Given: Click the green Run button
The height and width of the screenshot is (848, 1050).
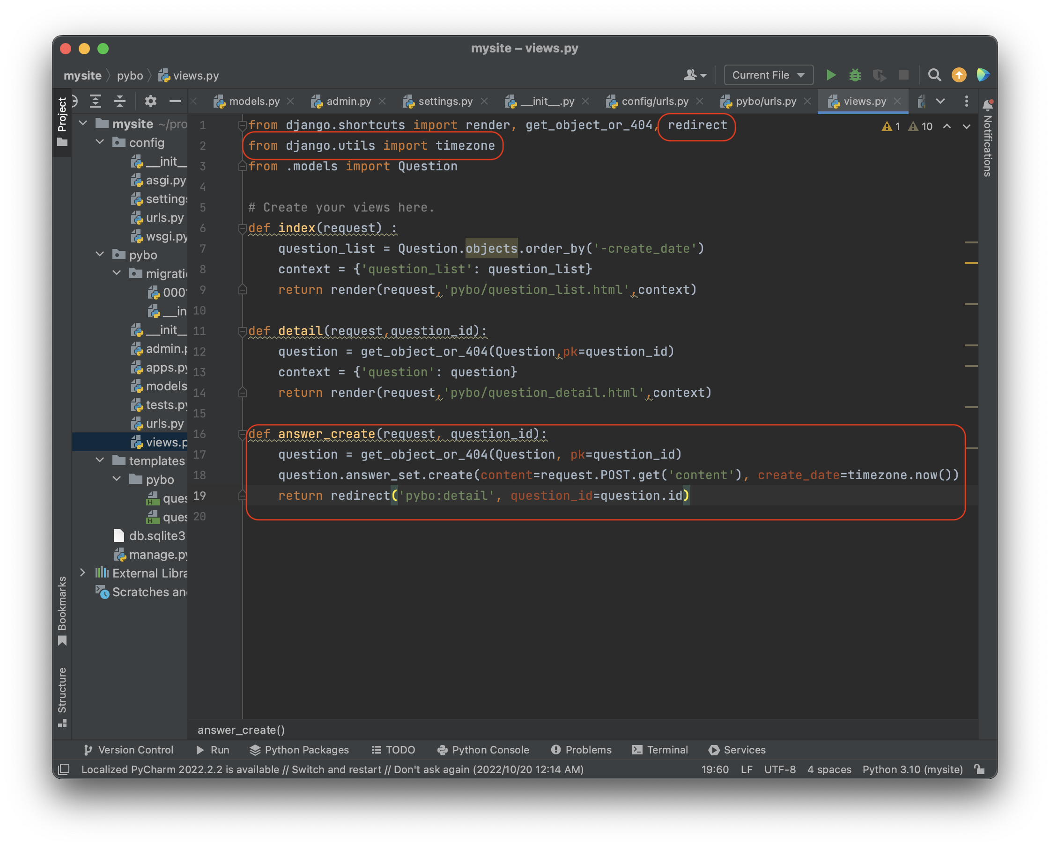Looking at the screenshot, I should point(830,75).
